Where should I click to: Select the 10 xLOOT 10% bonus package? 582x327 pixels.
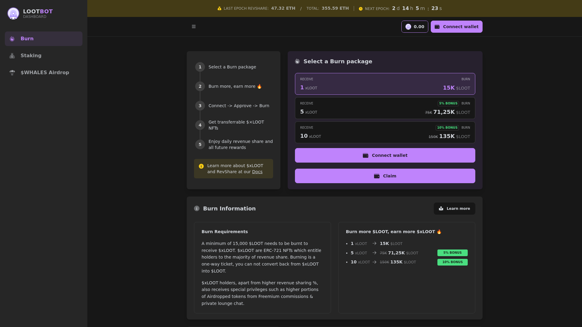click(x=385, y=132)
